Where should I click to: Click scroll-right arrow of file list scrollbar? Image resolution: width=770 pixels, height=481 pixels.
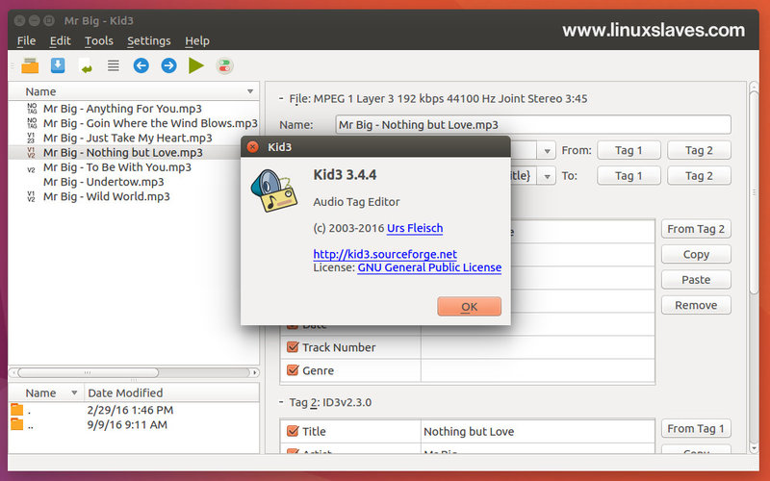pos(254,372)
